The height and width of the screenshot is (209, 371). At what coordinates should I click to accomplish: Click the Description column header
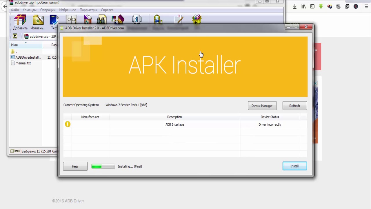click(x=174, y=117)
